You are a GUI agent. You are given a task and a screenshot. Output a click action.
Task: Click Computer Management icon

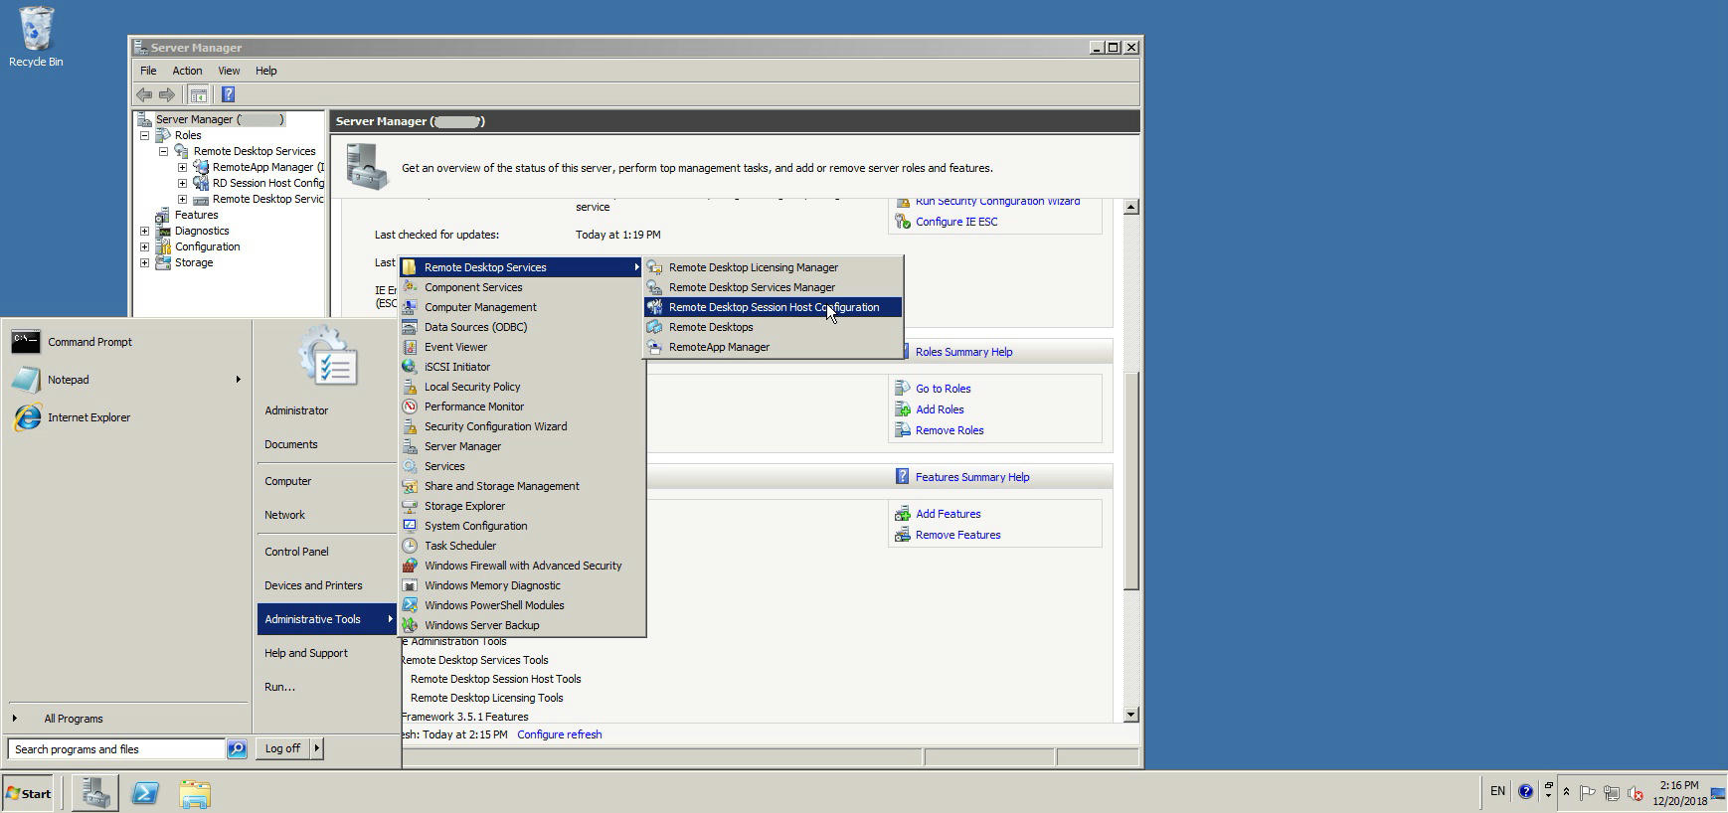pyautogui.click(x=410, y=307)
